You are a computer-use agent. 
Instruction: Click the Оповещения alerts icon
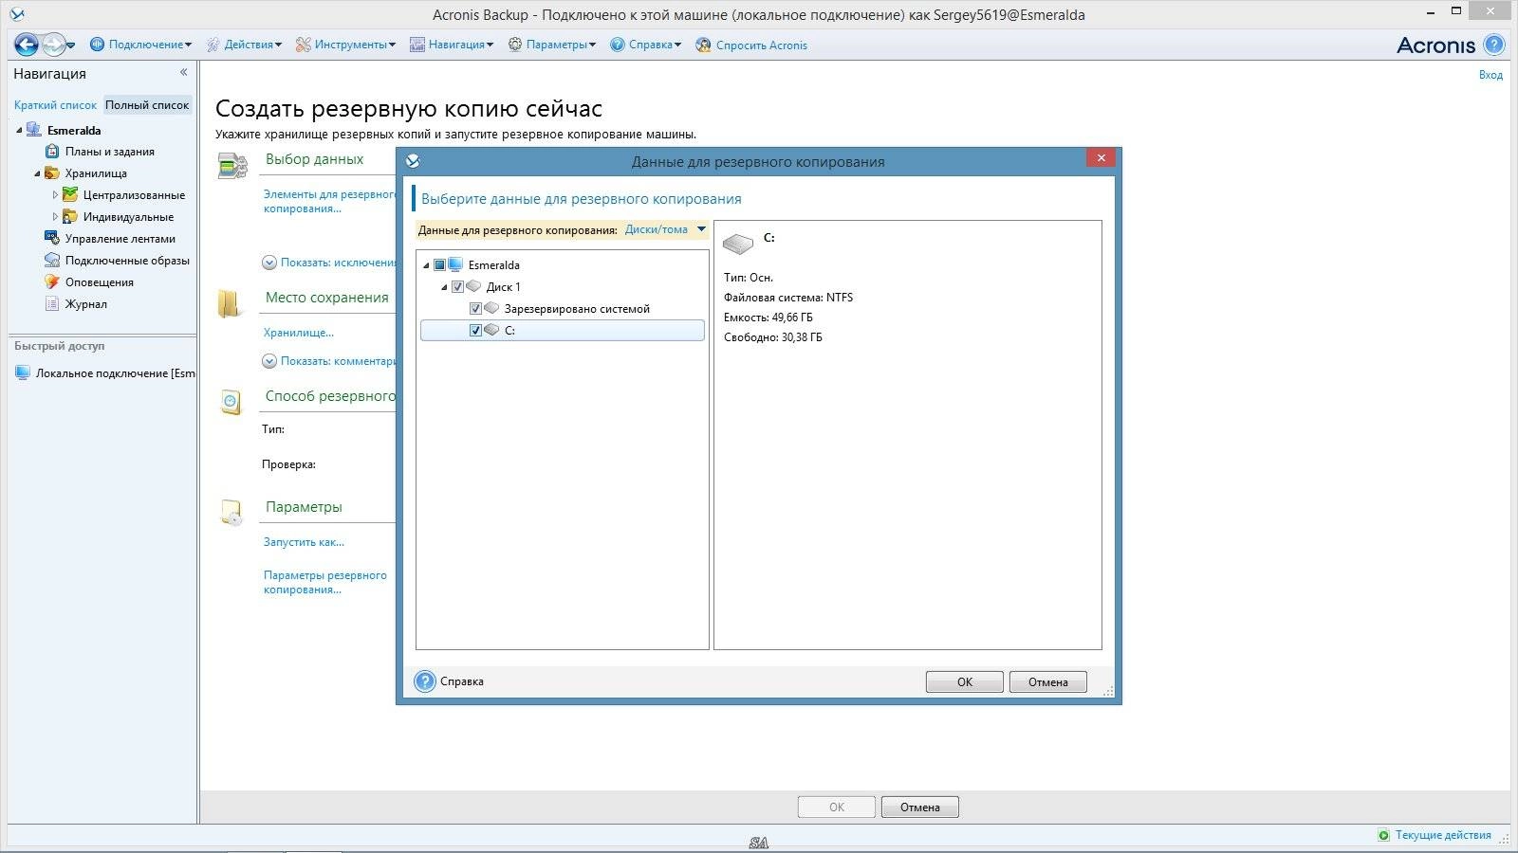click(52, 281)
